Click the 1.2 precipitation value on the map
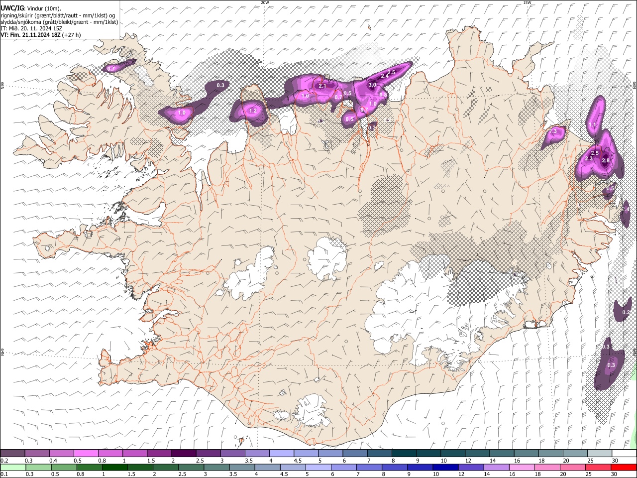The height and width of the screenshot is (478, 637). 253,111
